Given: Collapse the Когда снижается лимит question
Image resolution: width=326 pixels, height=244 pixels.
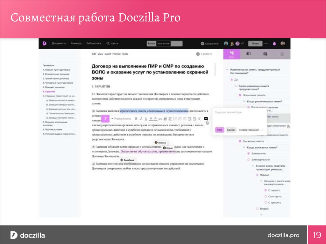Looking at the screenshot, I should click(244, 148).
